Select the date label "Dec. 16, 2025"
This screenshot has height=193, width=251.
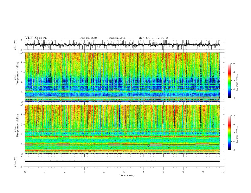tap(88, 38)
